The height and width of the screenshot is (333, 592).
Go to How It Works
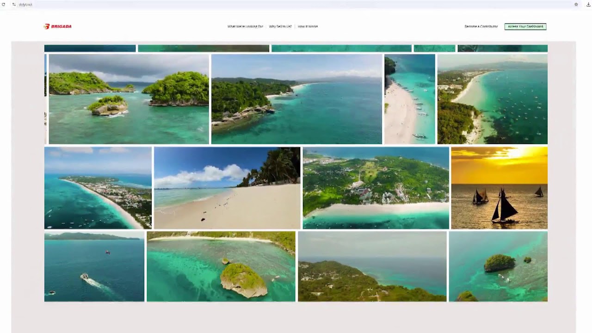click(x=308, y=26)
